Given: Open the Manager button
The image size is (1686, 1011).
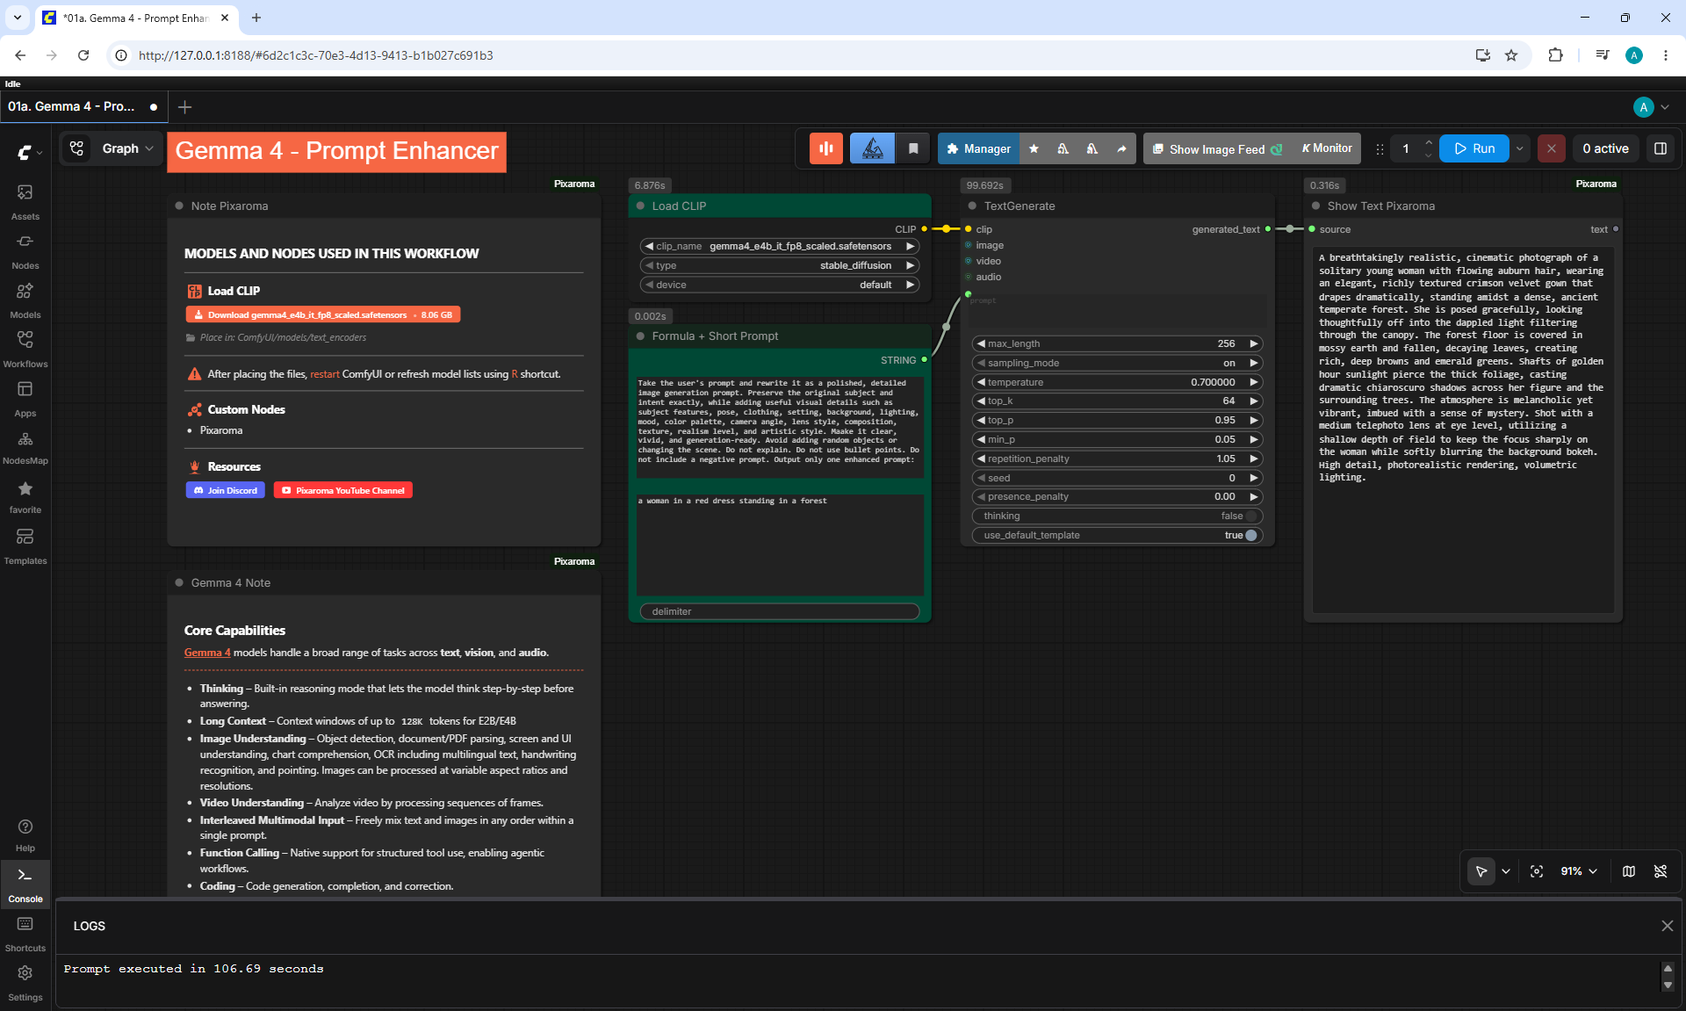Looking at the screenshot, I should [x=978, y=148].
